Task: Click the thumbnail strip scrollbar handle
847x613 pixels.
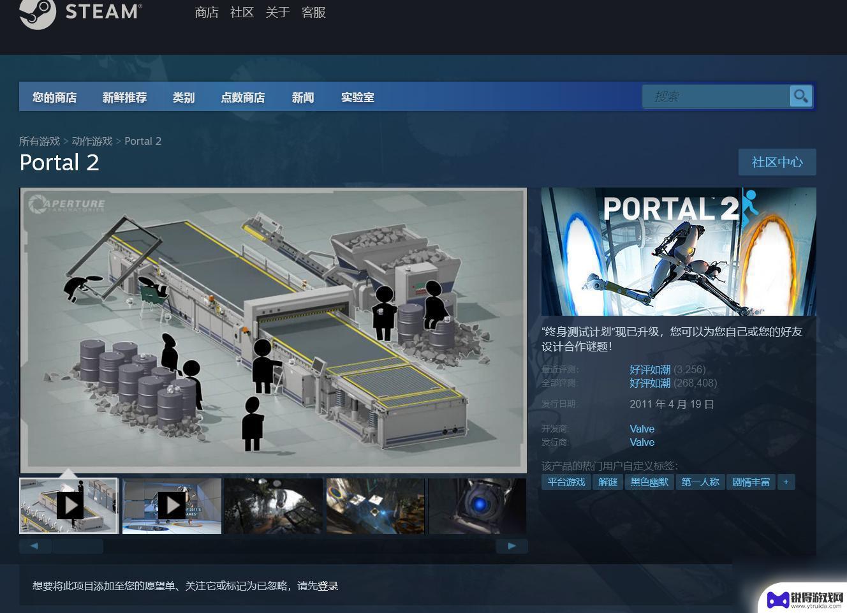Action: 78,546
